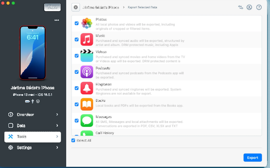Click the iPhone 13 mini iOS version text
Image resolution: width=270 pixels, height=168 pixels.
[33, 95]
